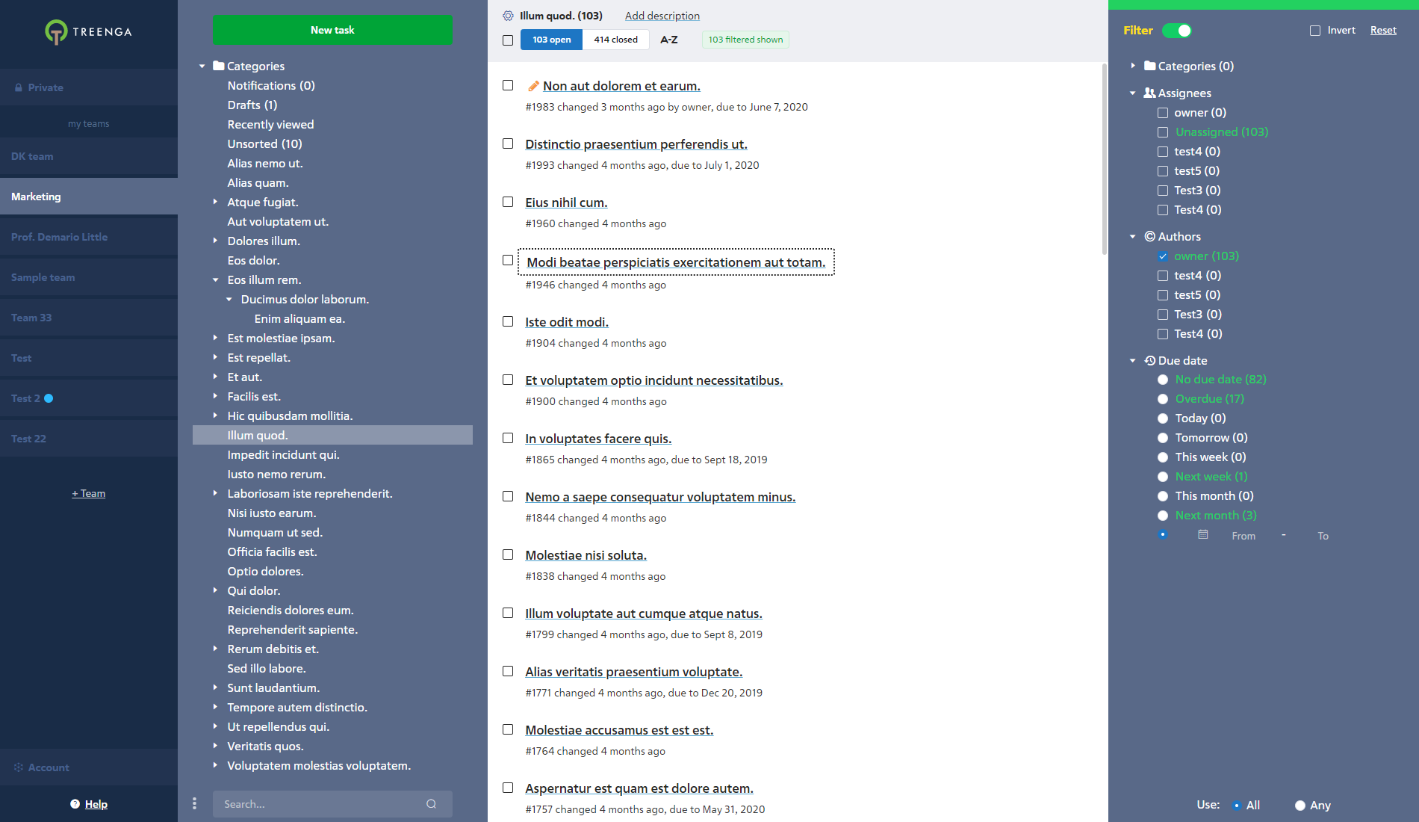Collapse the Assignees filter section
1419x822 pixels.
tap(1132, 93)
